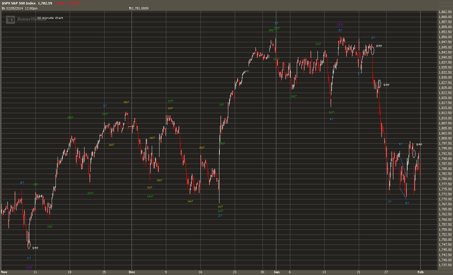Image resolution: width=453 pixels, height=275 pixels.
Task: Click the 1,800.00 price axis label
Action: click(445, 138)
